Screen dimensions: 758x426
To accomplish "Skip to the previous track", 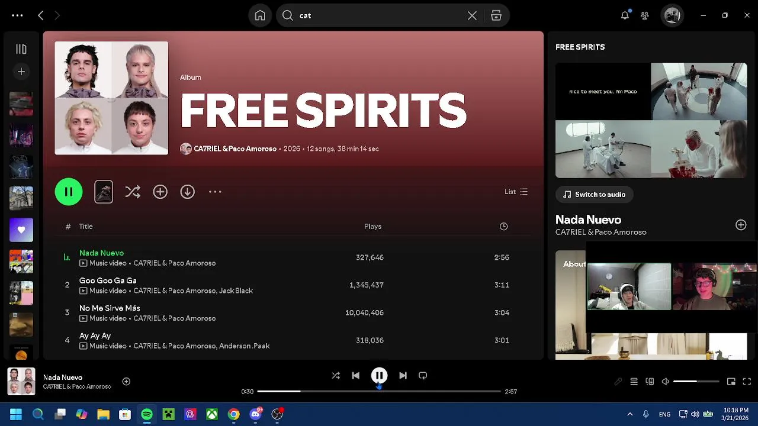I will click(355, 376).
